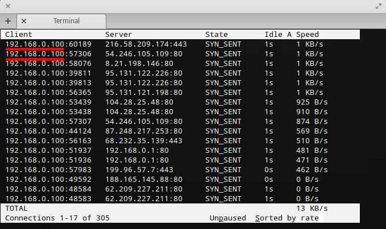The image size is (386, 229).
Task: Click the Connections 1-17 of 305 status
Action: coord(57,218)
